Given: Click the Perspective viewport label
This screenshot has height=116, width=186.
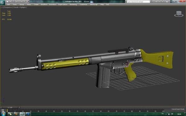Looking at the screenshot, I should click(x=8, y=7).
